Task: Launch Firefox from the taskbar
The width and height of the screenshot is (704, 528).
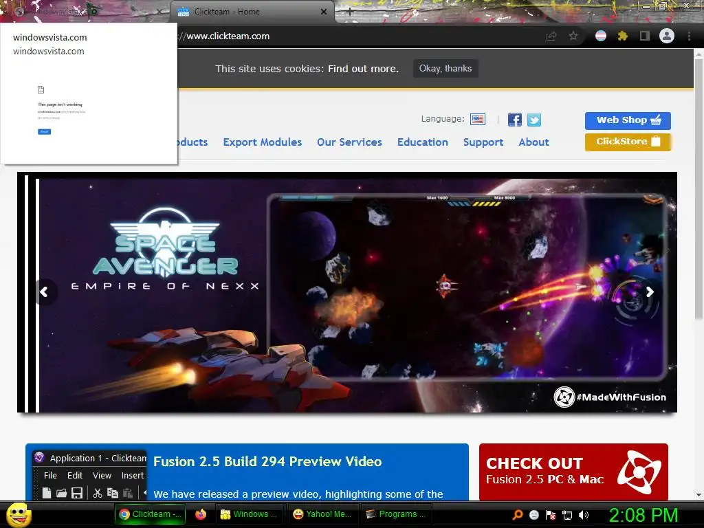Action: (201, 514)
